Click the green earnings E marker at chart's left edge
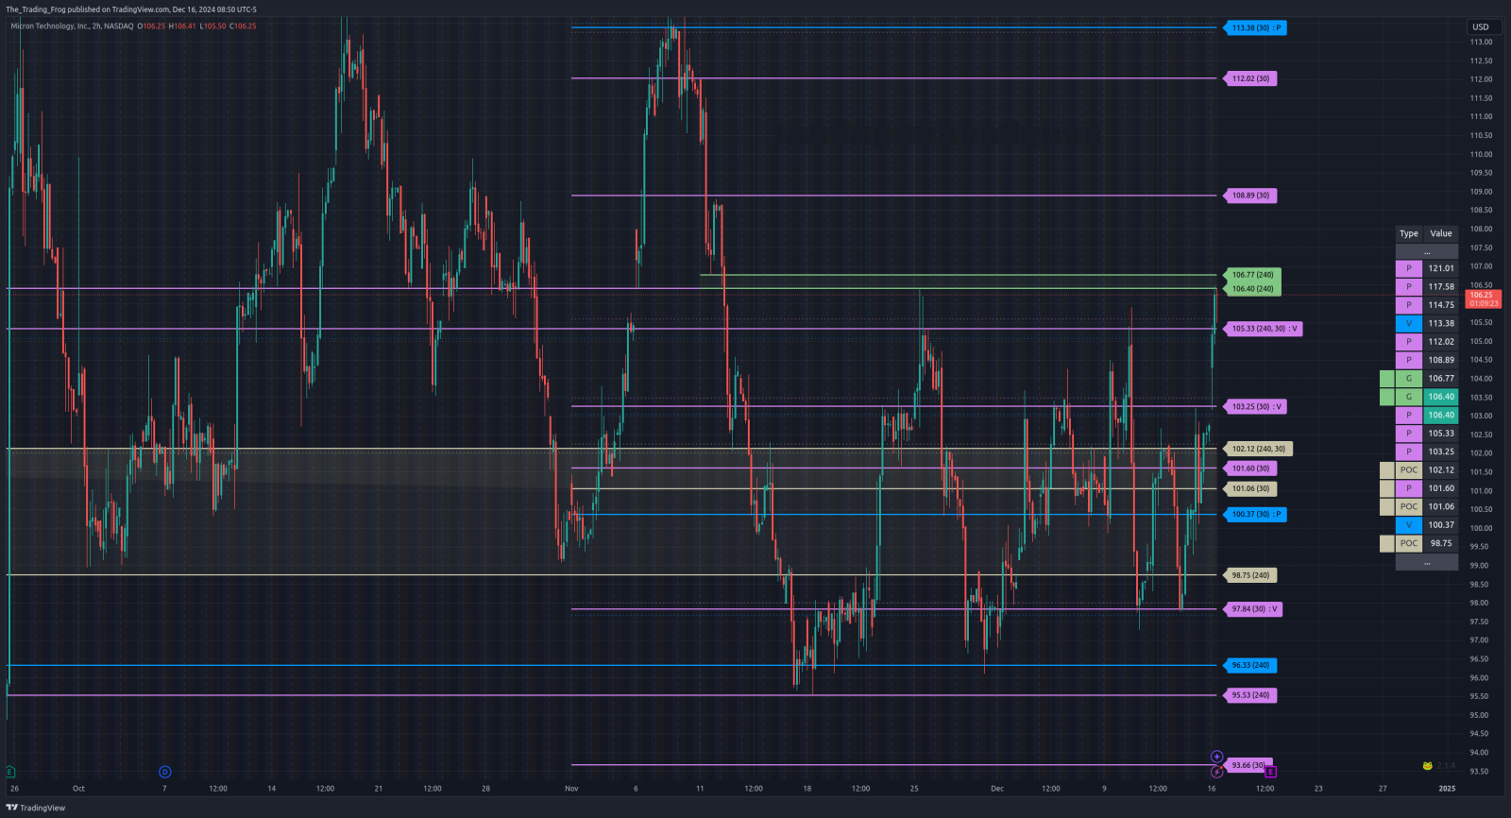The height and width of the screenshot is (818, 1511). click(10, 772)
